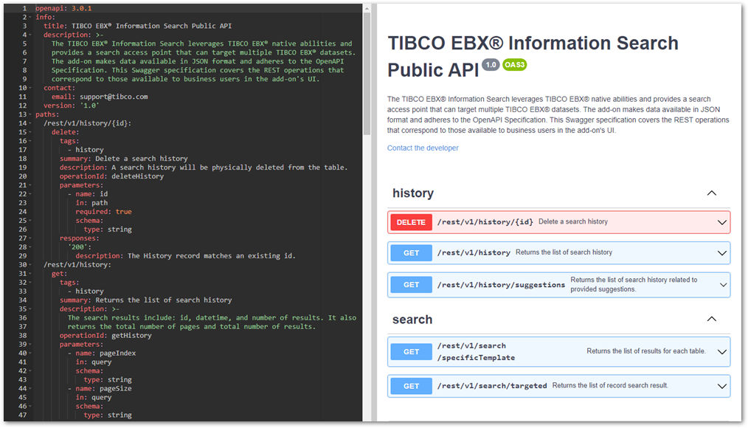Viewport: 748px width, 428px height.
Task: Collapse the search section chevron
Action: [711, 320]
